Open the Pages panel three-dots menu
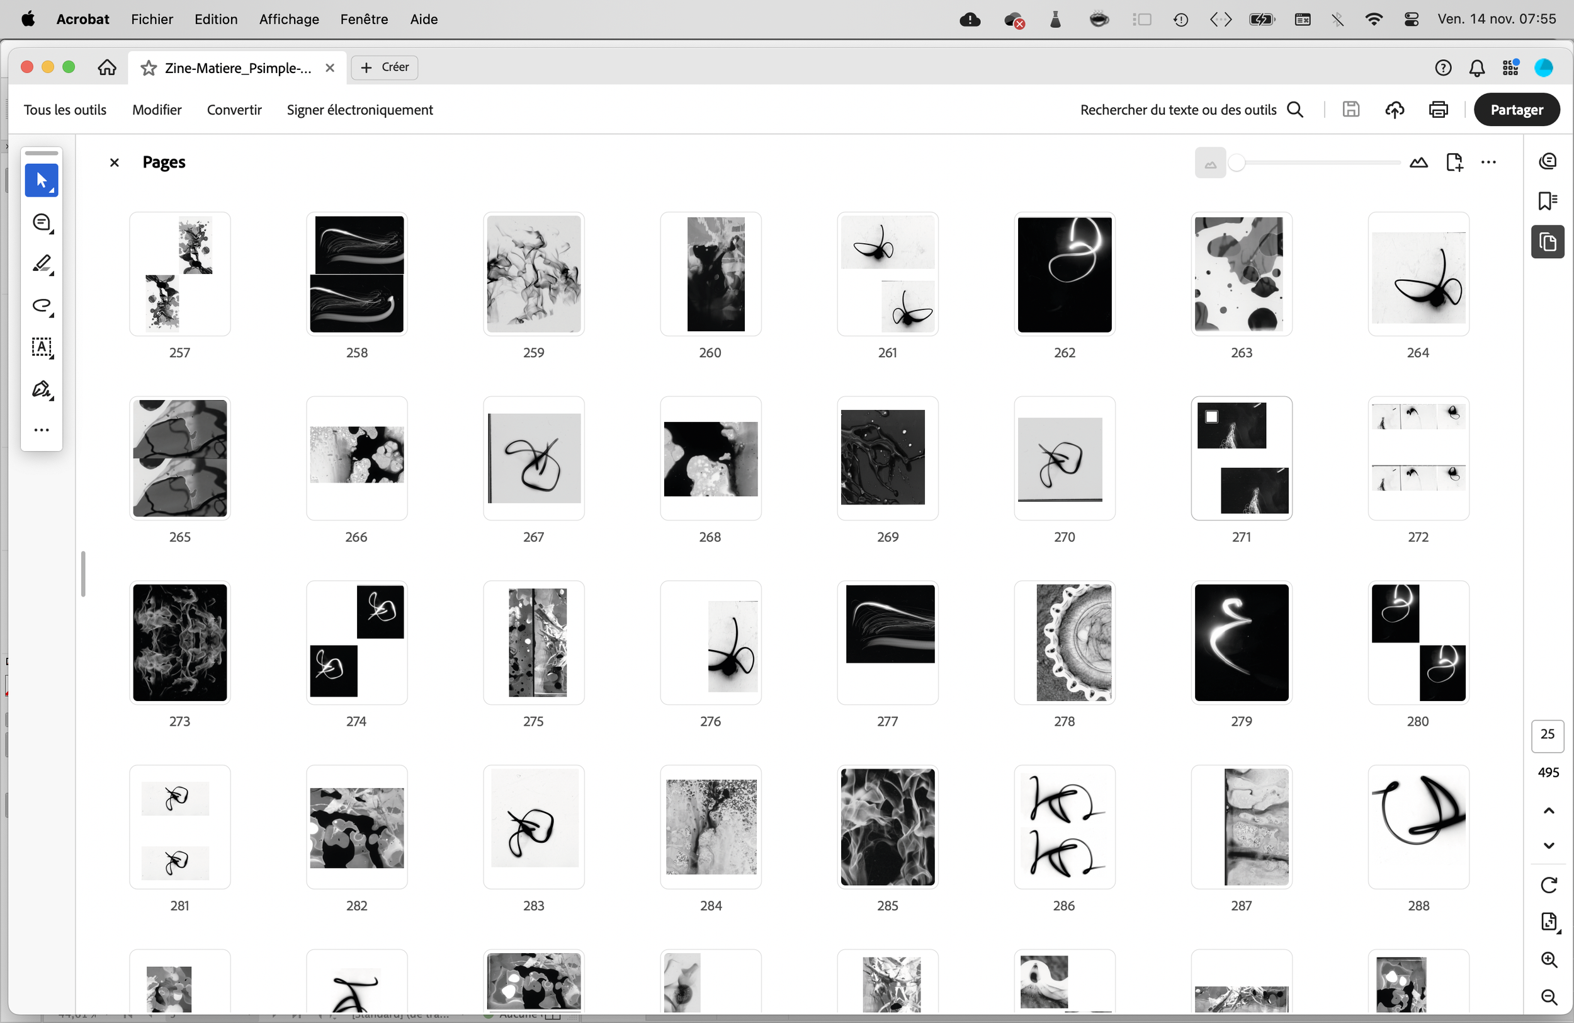Viewport: 1574px width, 1023px height. (x=1488, y=162)
